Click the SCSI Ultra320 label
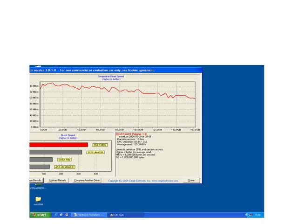The image size is (298, 224). click(x=95, y=152)
